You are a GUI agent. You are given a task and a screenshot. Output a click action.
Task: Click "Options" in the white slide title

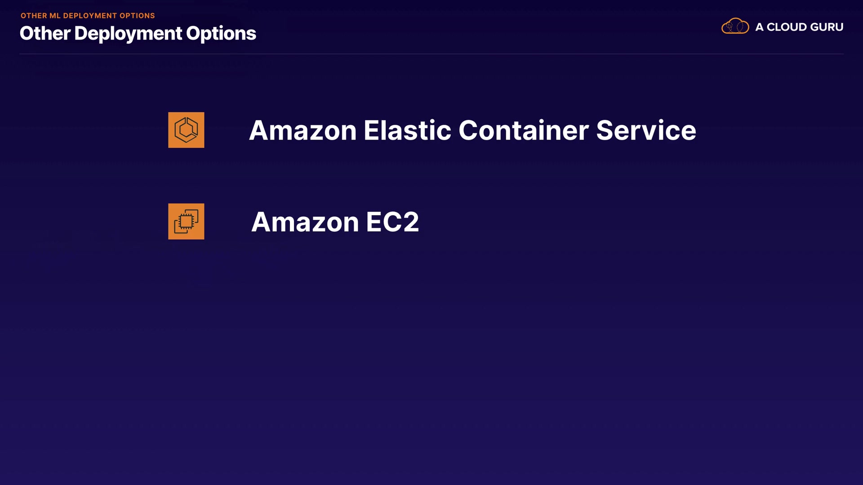221,34
